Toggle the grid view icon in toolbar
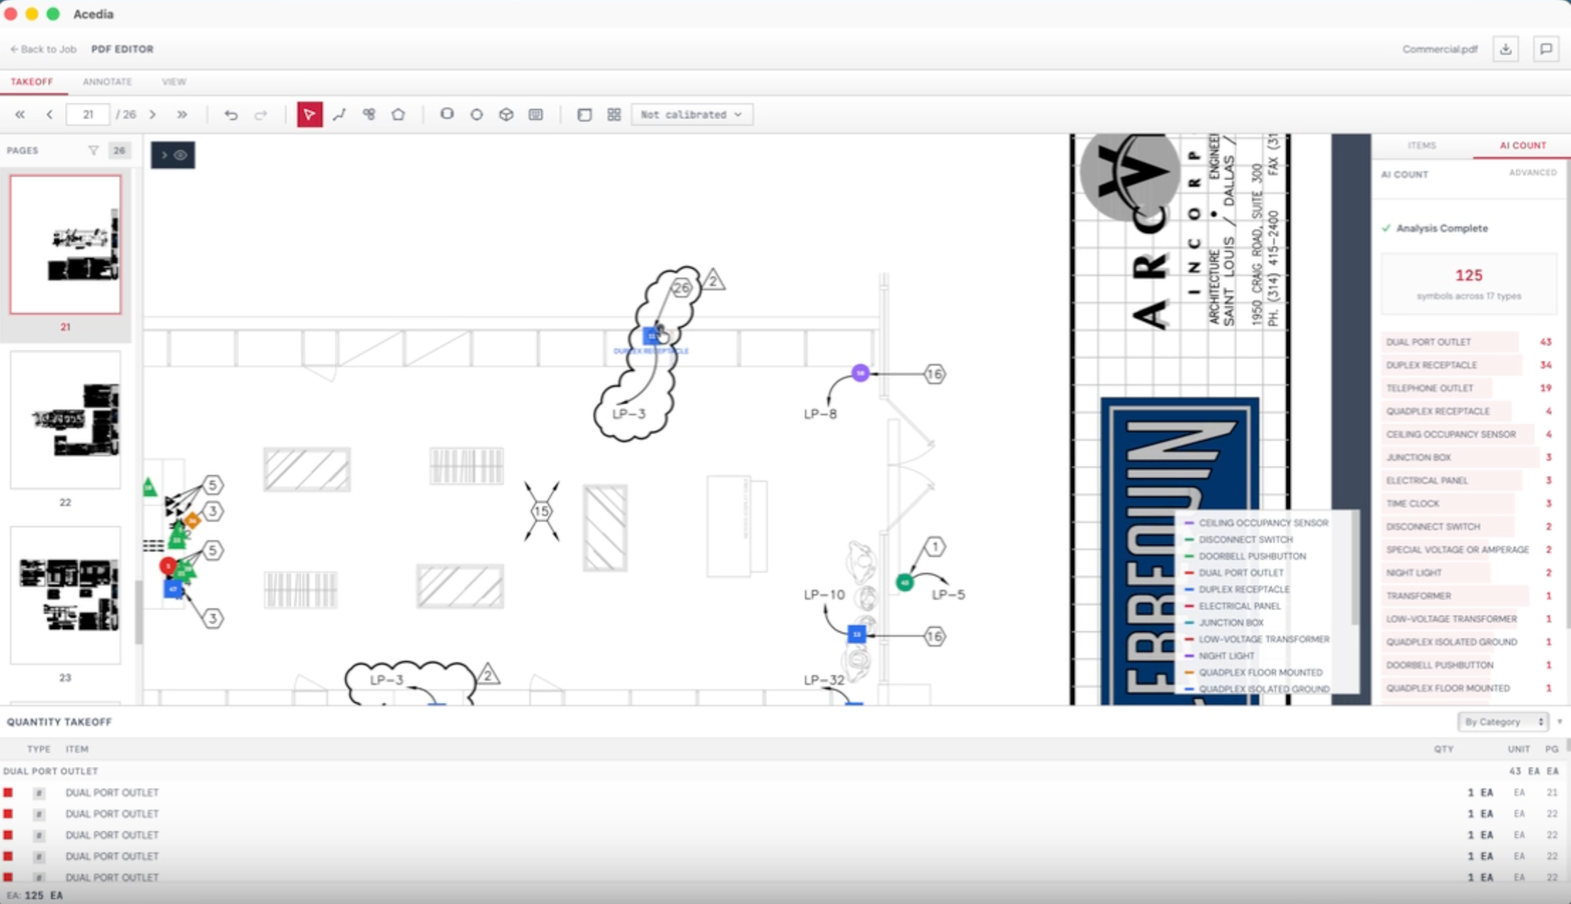The image size is (1571, 904). pyautogui.click(x=614, y=115)
